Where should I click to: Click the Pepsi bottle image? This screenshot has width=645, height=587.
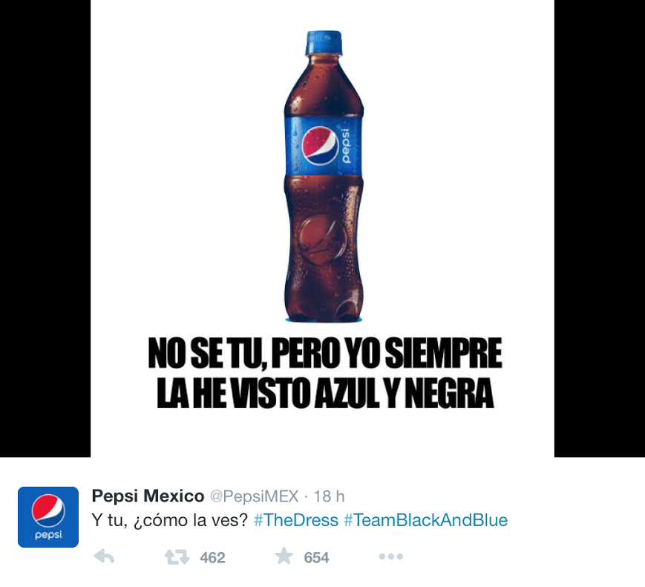(324, 176)
